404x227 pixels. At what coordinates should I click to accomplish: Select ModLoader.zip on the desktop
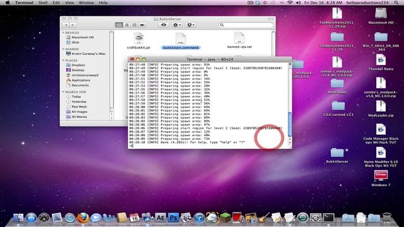381,108
